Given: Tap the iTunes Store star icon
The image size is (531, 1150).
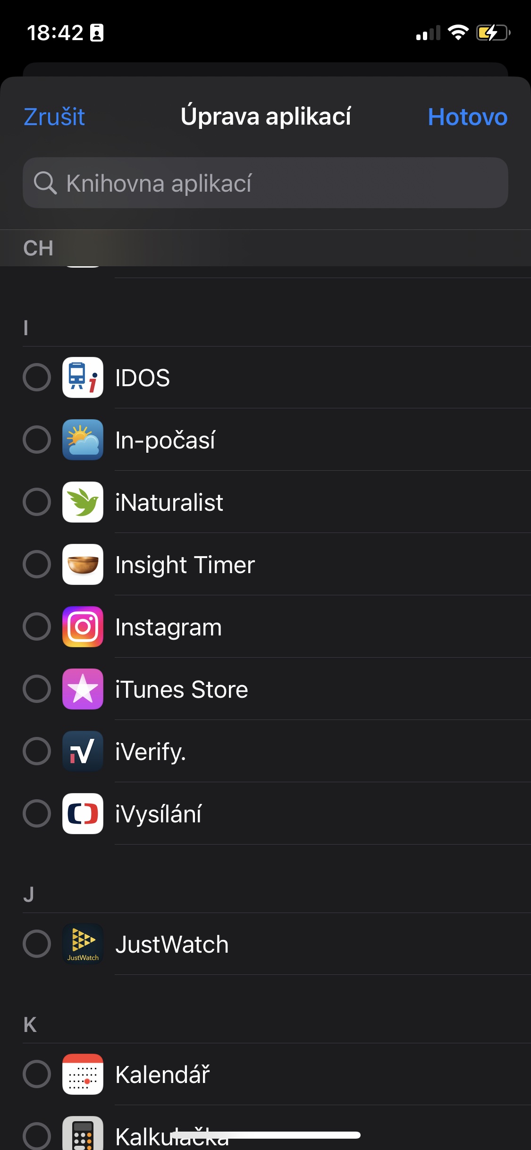Looking at the screenshot, I should point(83,689).
